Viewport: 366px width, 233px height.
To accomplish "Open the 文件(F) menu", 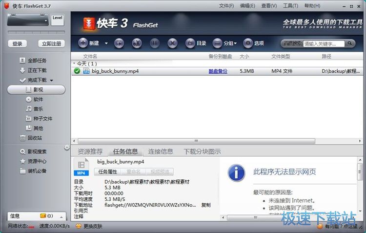I will coord(226,6).
